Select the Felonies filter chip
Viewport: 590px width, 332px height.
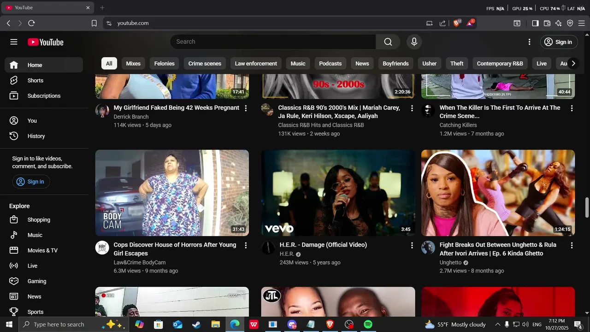point(165,64)
